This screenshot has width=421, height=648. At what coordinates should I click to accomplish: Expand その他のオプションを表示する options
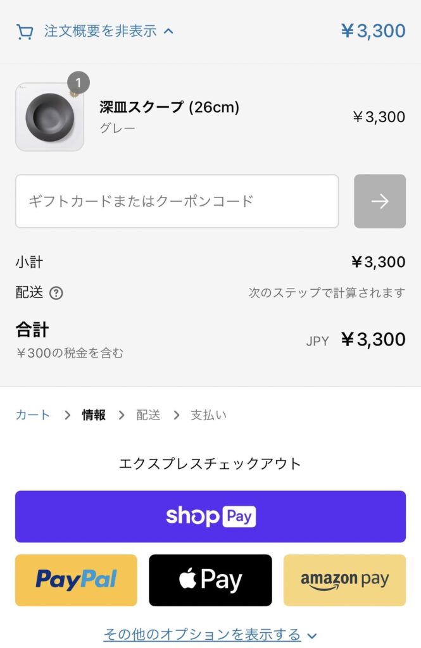coord(202,634)
